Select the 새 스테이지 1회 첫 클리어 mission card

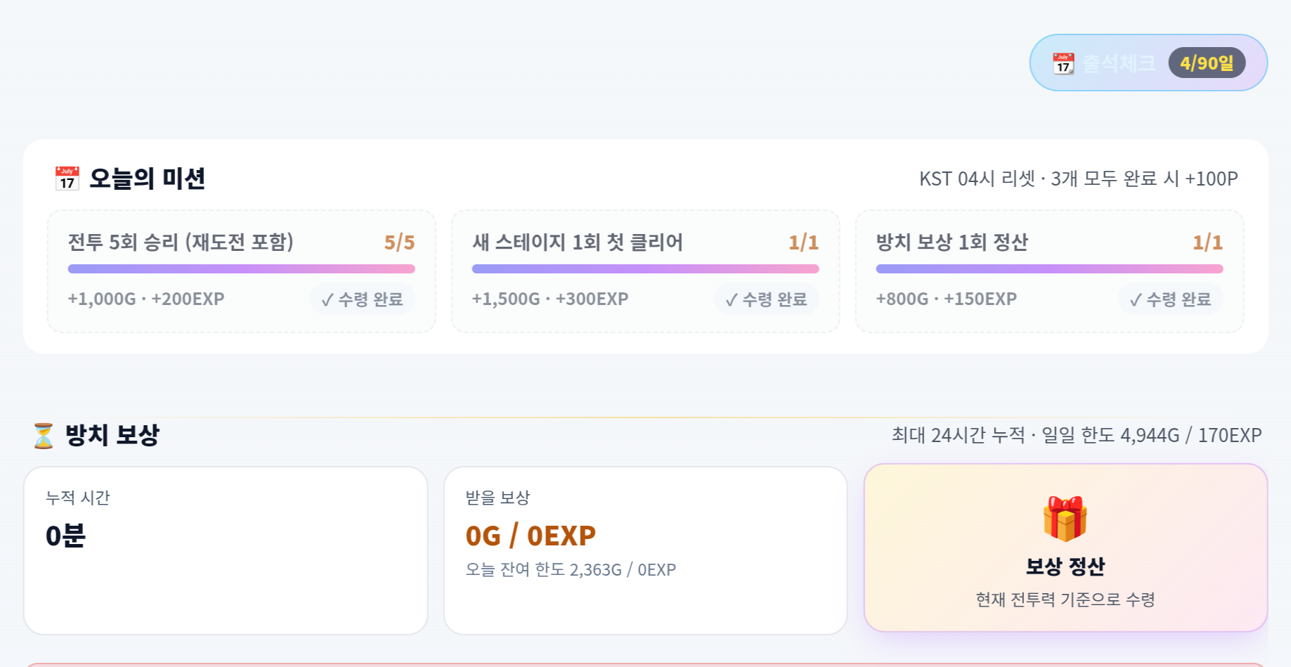click(x=646, y=271)
